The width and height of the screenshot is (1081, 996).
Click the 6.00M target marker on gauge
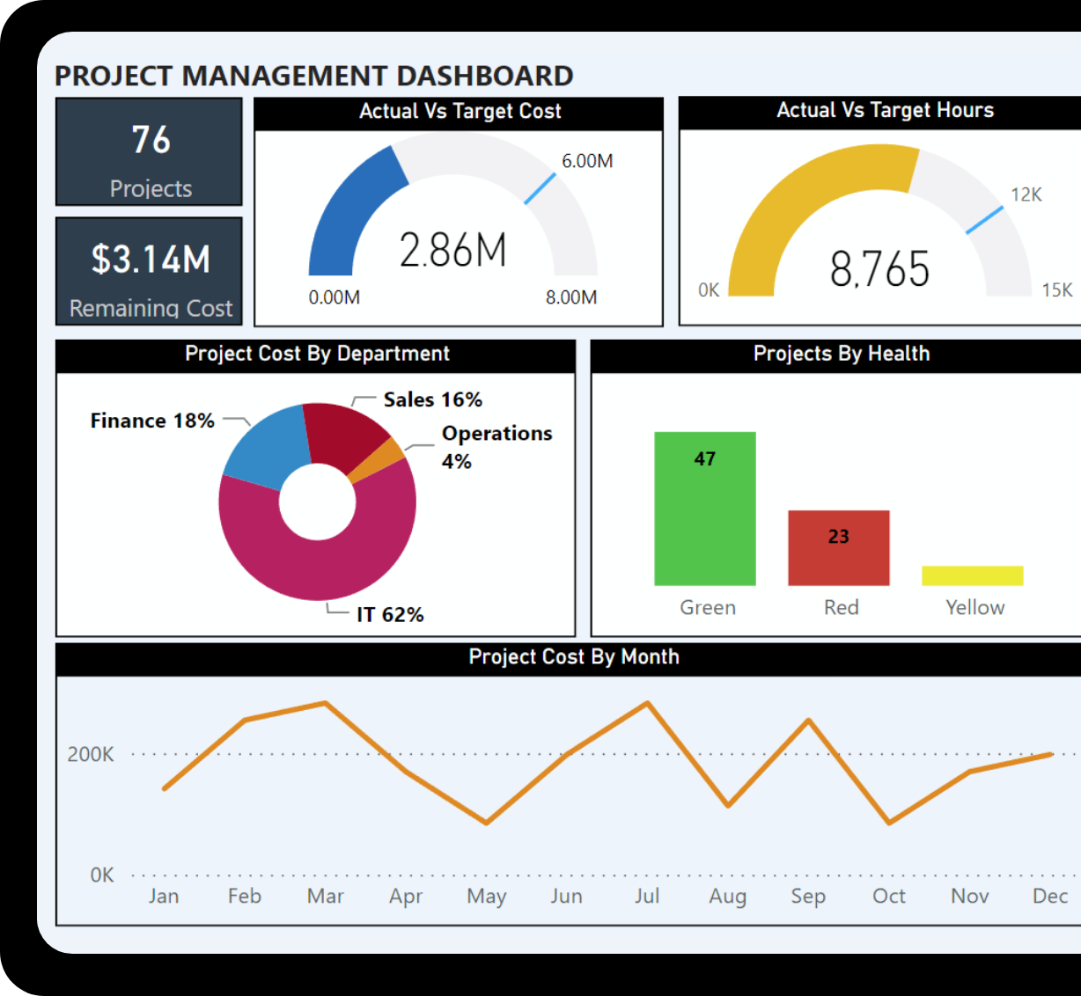click(540, 188)
